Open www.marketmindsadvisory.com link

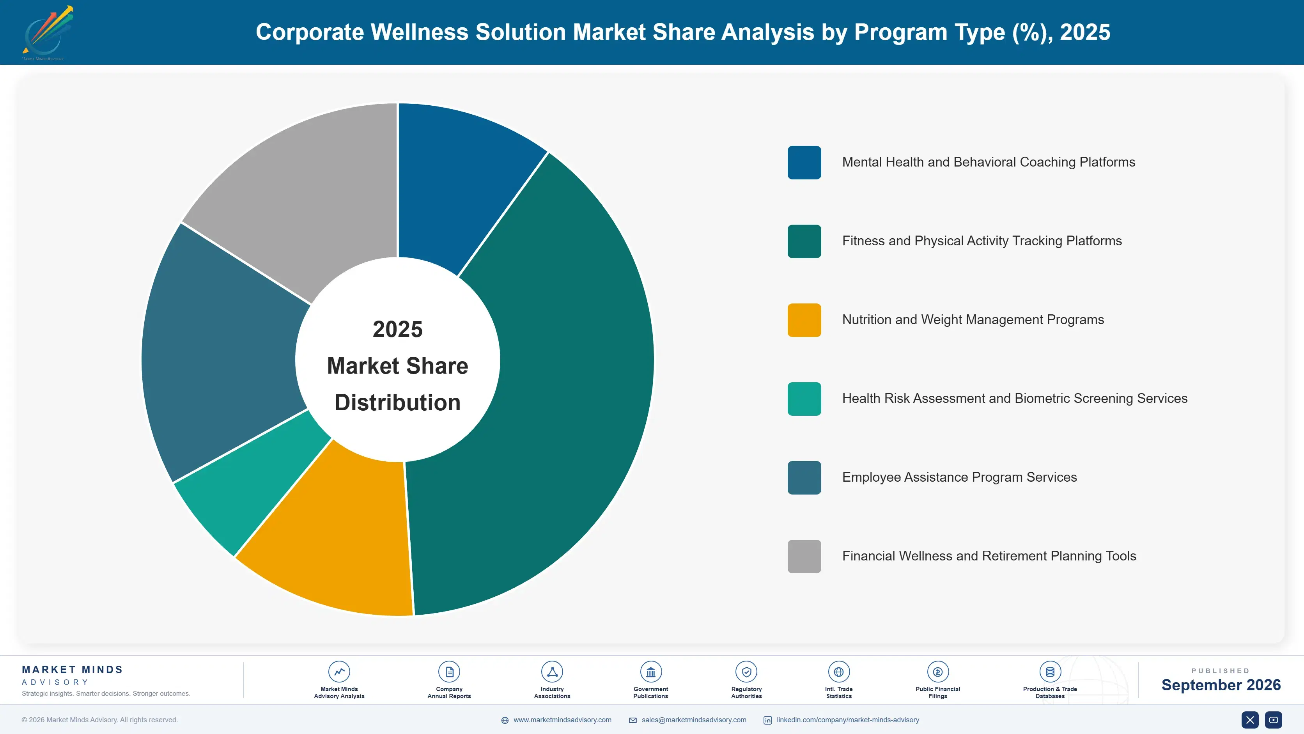tap(562, 720)
